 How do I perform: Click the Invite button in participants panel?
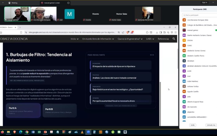(193, 125)
